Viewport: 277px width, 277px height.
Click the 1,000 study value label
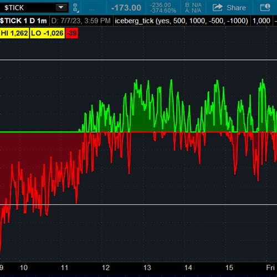261,21
